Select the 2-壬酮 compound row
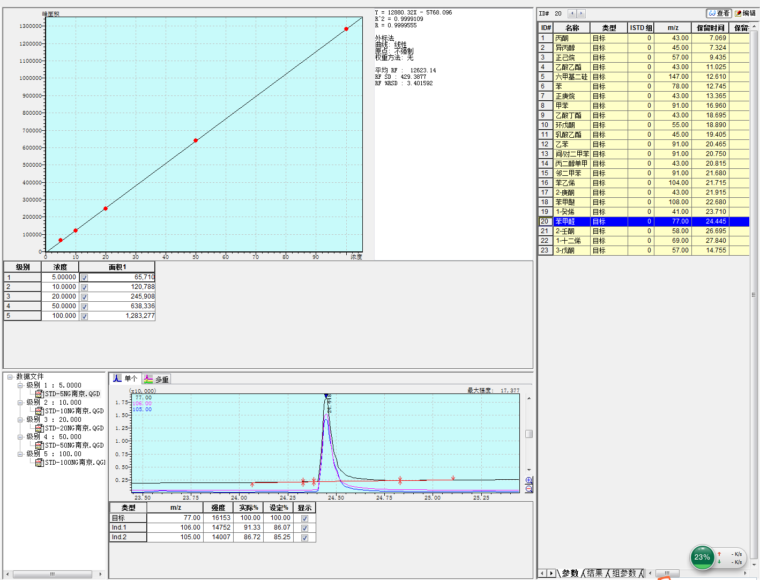The width and height of the screenshot is (760, 580). 644,231
